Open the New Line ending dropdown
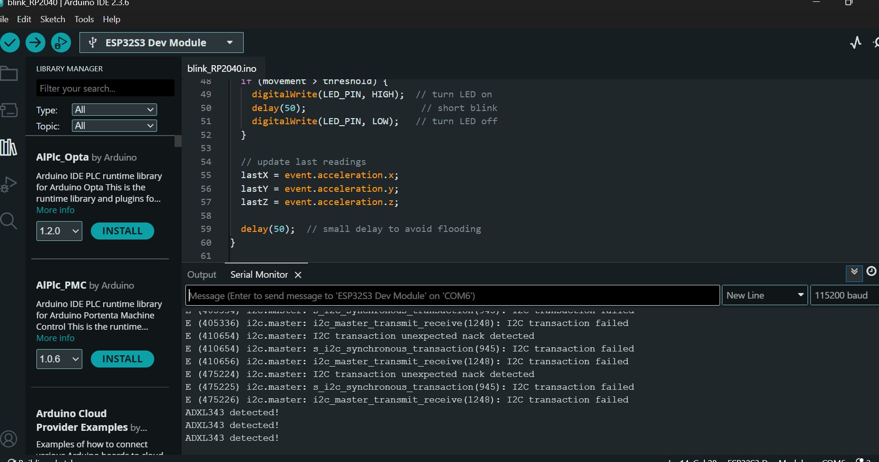Image resolution: width=879 pixels, height=462 pixels. [765, 295]
